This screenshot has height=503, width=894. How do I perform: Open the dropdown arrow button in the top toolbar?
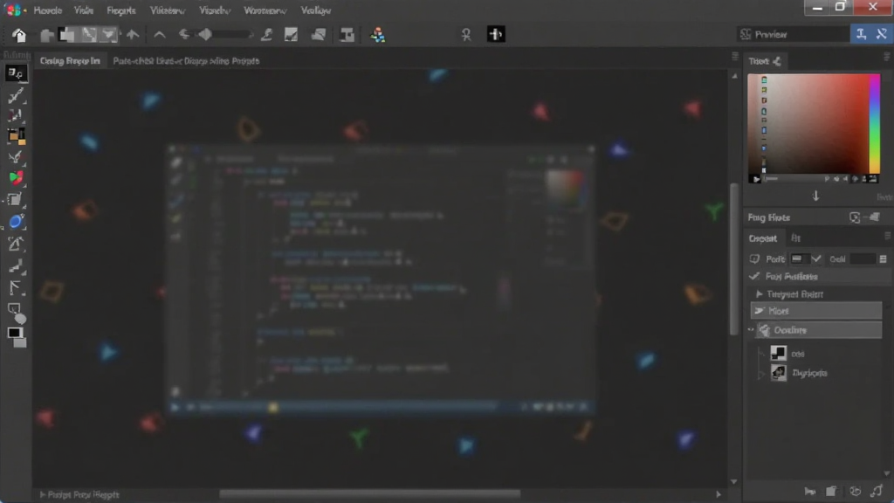coord(107,35)
